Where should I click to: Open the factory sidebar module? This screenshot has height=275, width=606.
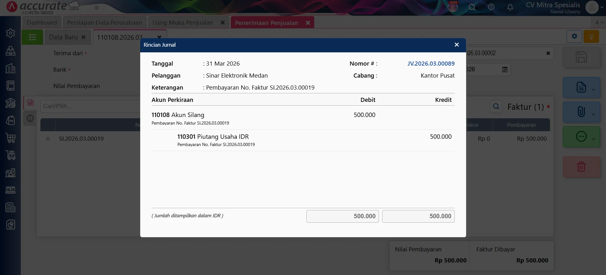tap(10, 173)
